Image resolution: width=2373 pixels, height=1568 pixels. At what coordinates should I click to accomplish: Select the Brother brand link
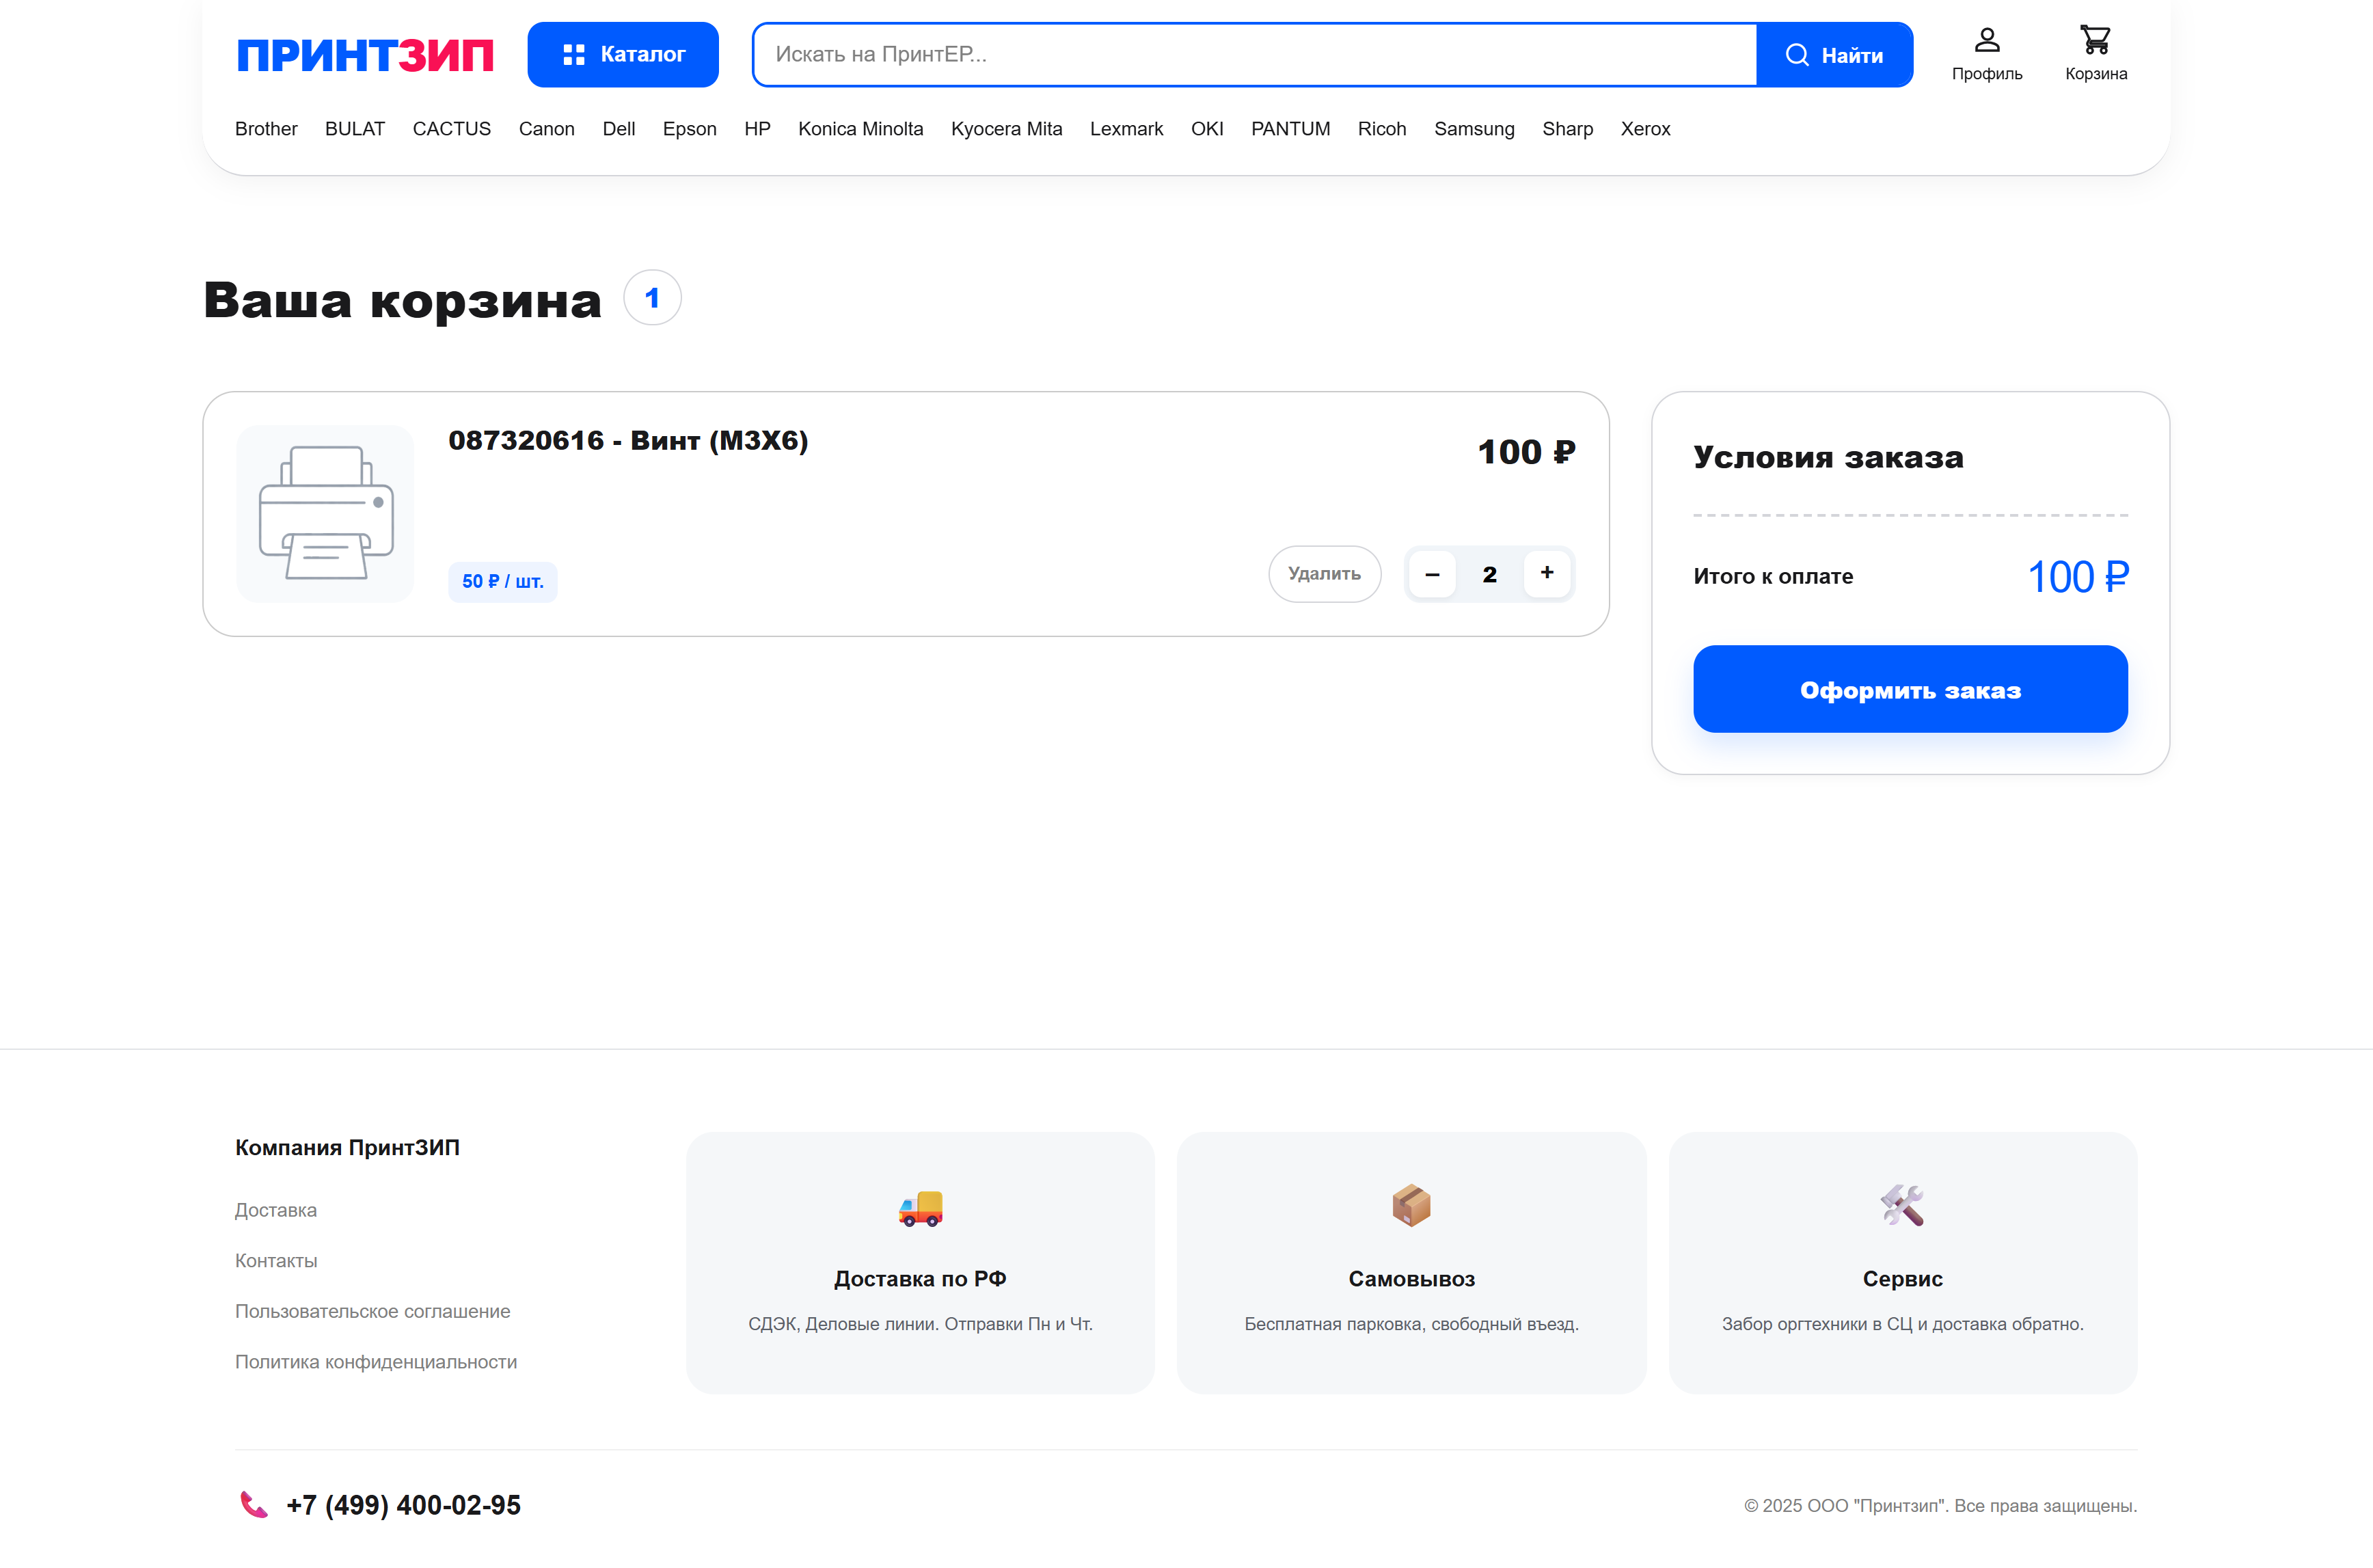pos(266,129)
